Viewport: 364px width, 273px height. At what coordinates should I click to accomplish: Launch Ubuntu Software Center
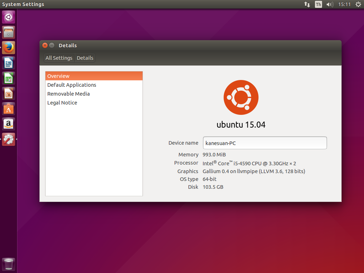tap(9, 109)
